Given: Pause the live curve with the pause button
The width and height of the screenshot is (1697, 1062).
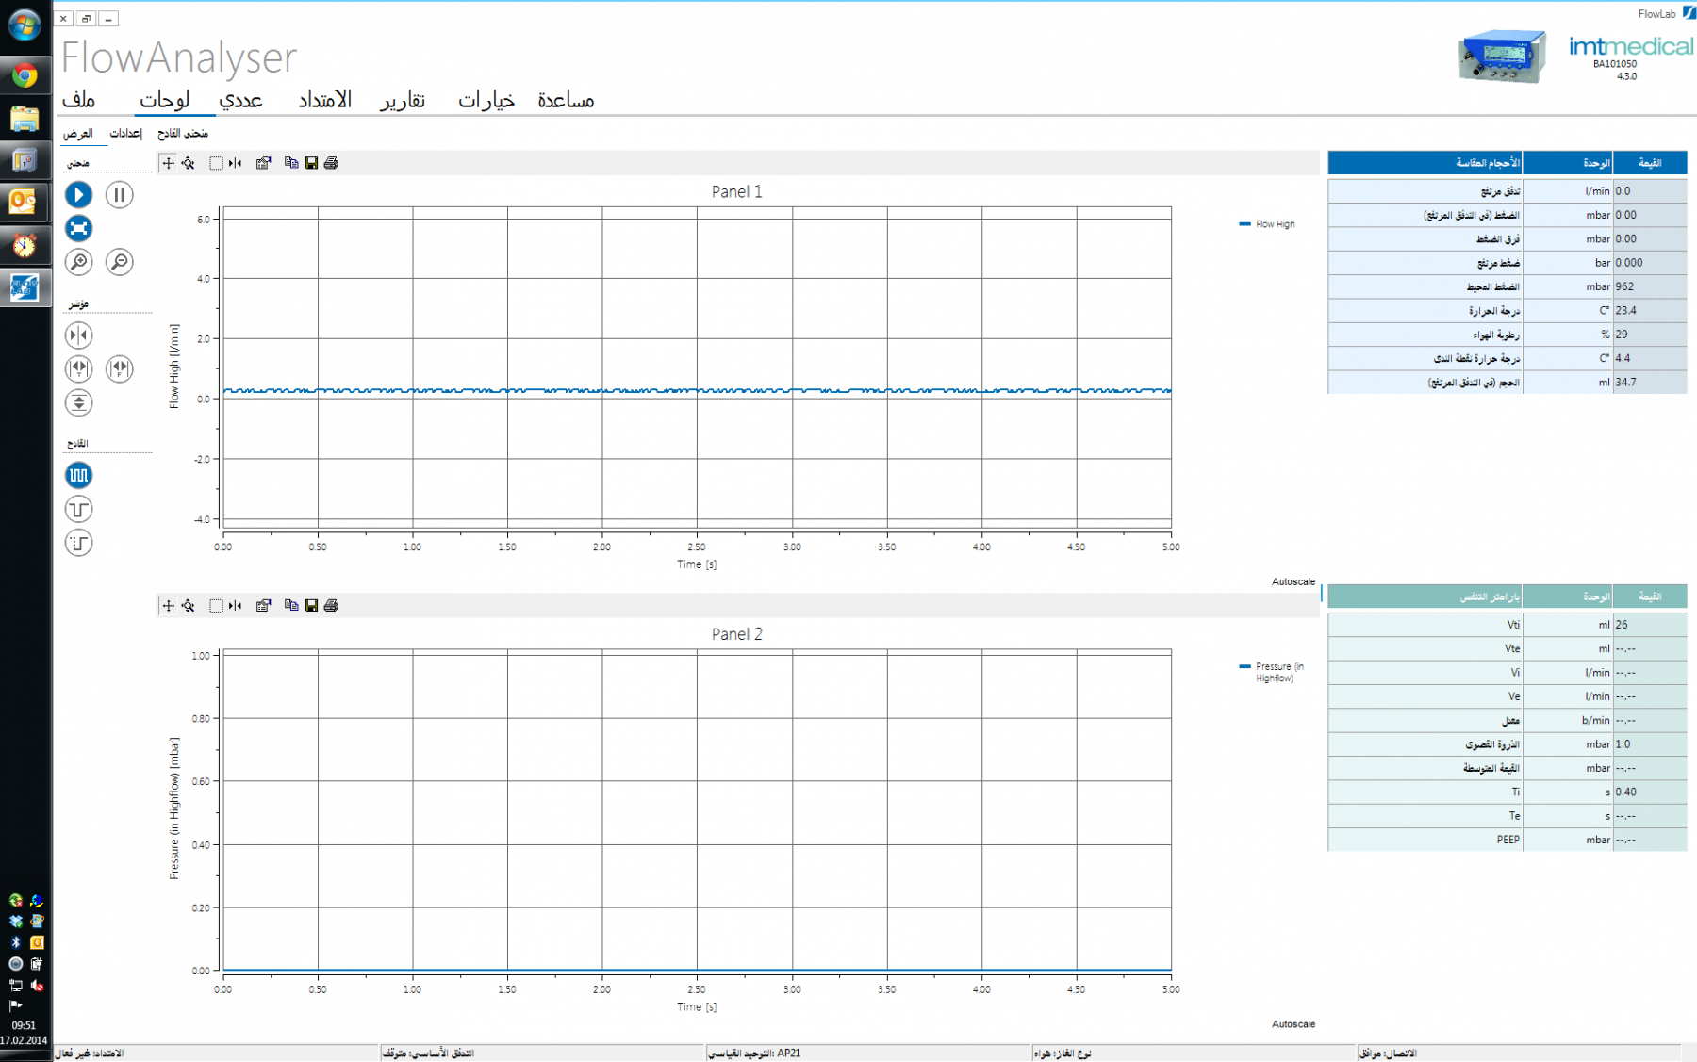Looking at the screenshot, I should [120, 195].
